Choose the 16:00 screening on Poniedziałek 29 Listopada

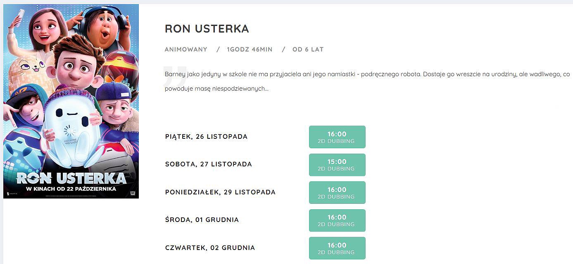coord(337,193)
